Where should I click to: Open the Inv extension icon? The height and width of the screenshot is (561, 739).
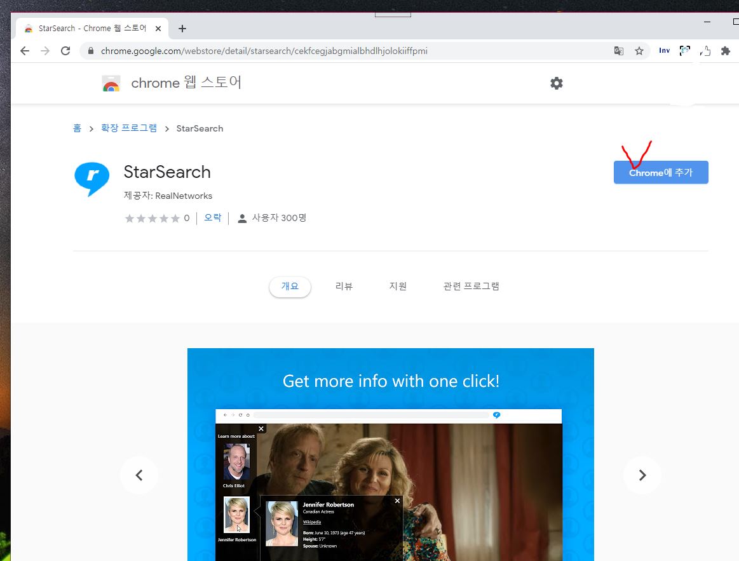[x=665, y=50]
